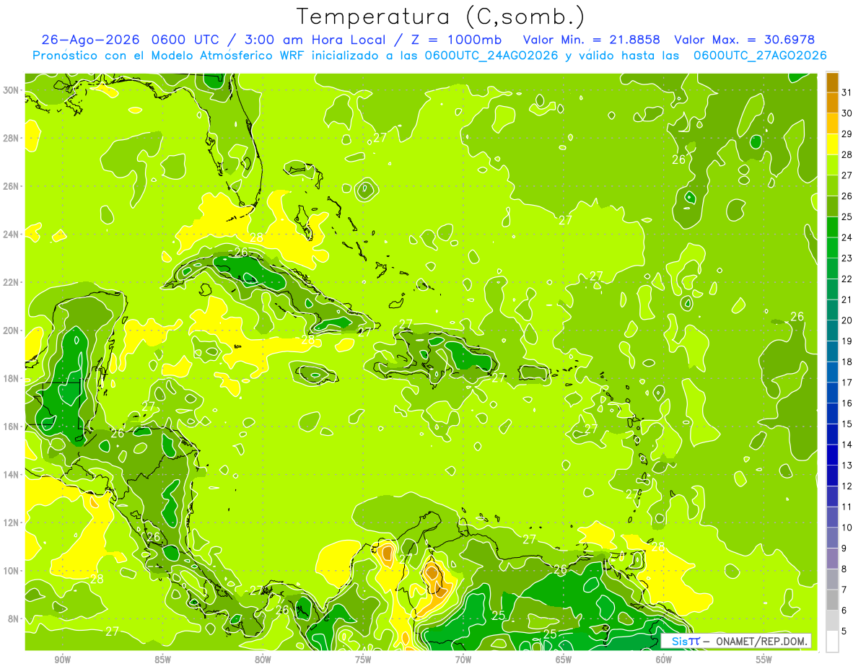
Task: Click the '85W' longitude label
Action: pos(162,660)
